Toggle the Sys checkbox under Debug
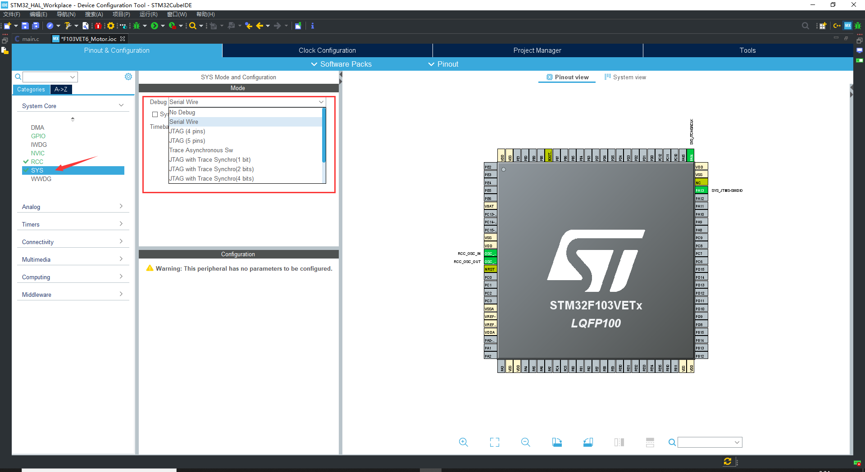This screenshot has height=472, width=865. 155,114
